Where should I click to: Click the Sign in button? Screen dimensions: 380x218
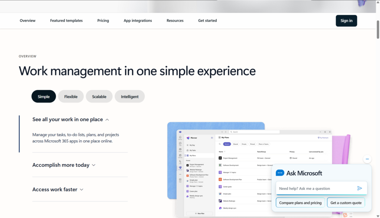tap(346, 21)
